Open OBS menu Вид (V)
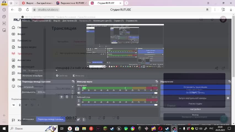The height and width of the screenshot is (132, 235). point(57,21)
